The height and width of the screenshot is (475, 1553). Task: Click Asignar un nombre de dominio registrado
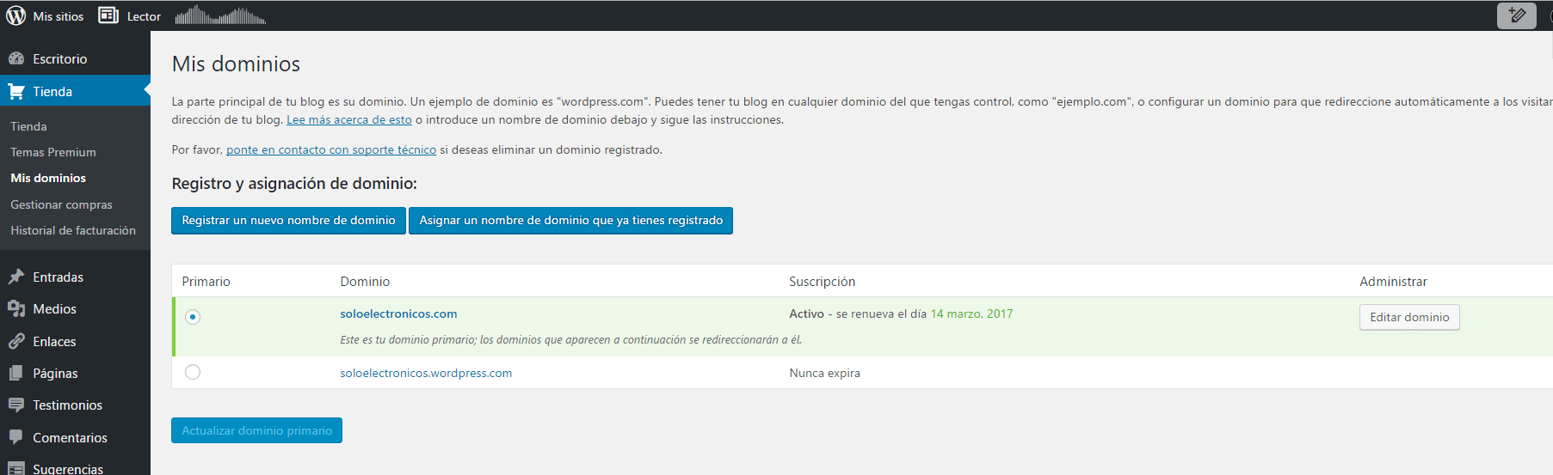coord(570,220)
